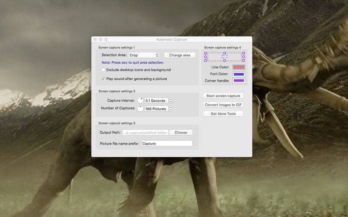Click the 100 Pictures count field
This screenshot has width=348, height=217.
156,109
